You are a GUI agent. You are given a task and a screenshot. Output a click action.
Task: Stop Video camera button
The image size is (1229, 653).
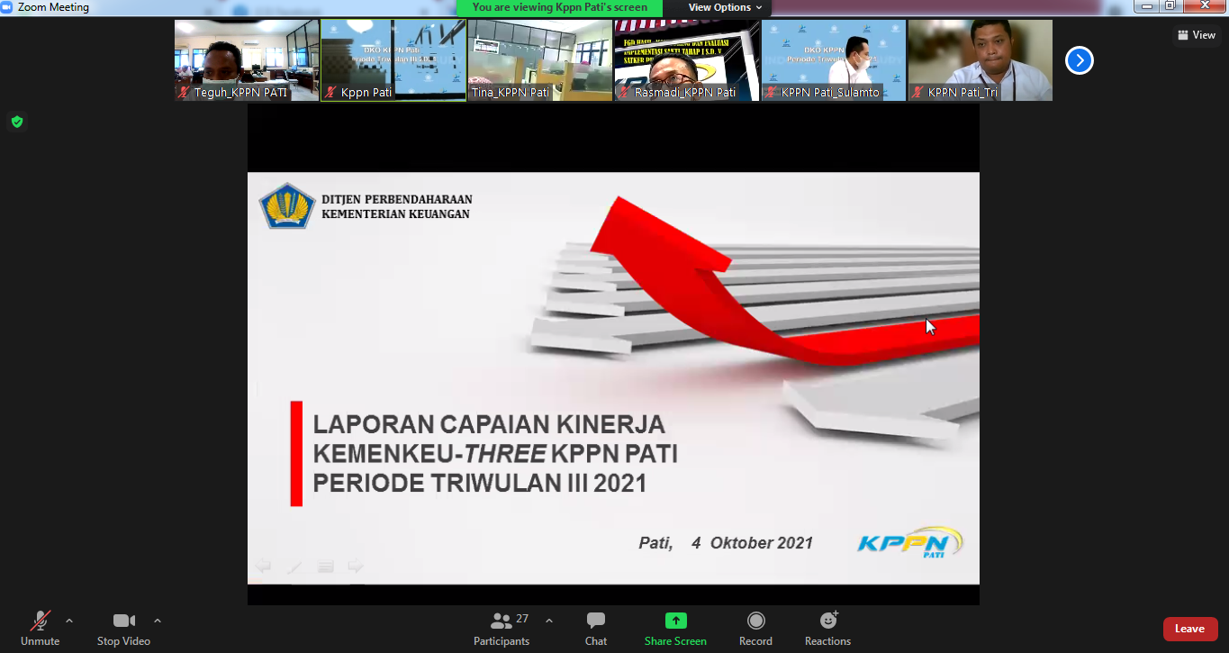[x=123, y=629]
